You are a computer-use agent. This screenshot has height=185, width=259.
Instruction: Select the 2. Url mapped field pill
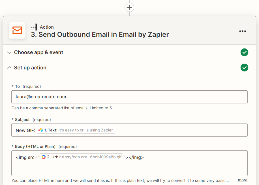pos(81,157)
